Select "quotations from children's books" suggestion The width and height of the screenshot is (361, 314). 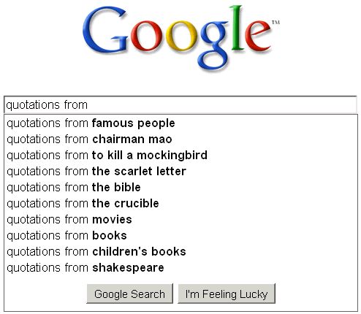pyautogui.click(x=180, y=252)
